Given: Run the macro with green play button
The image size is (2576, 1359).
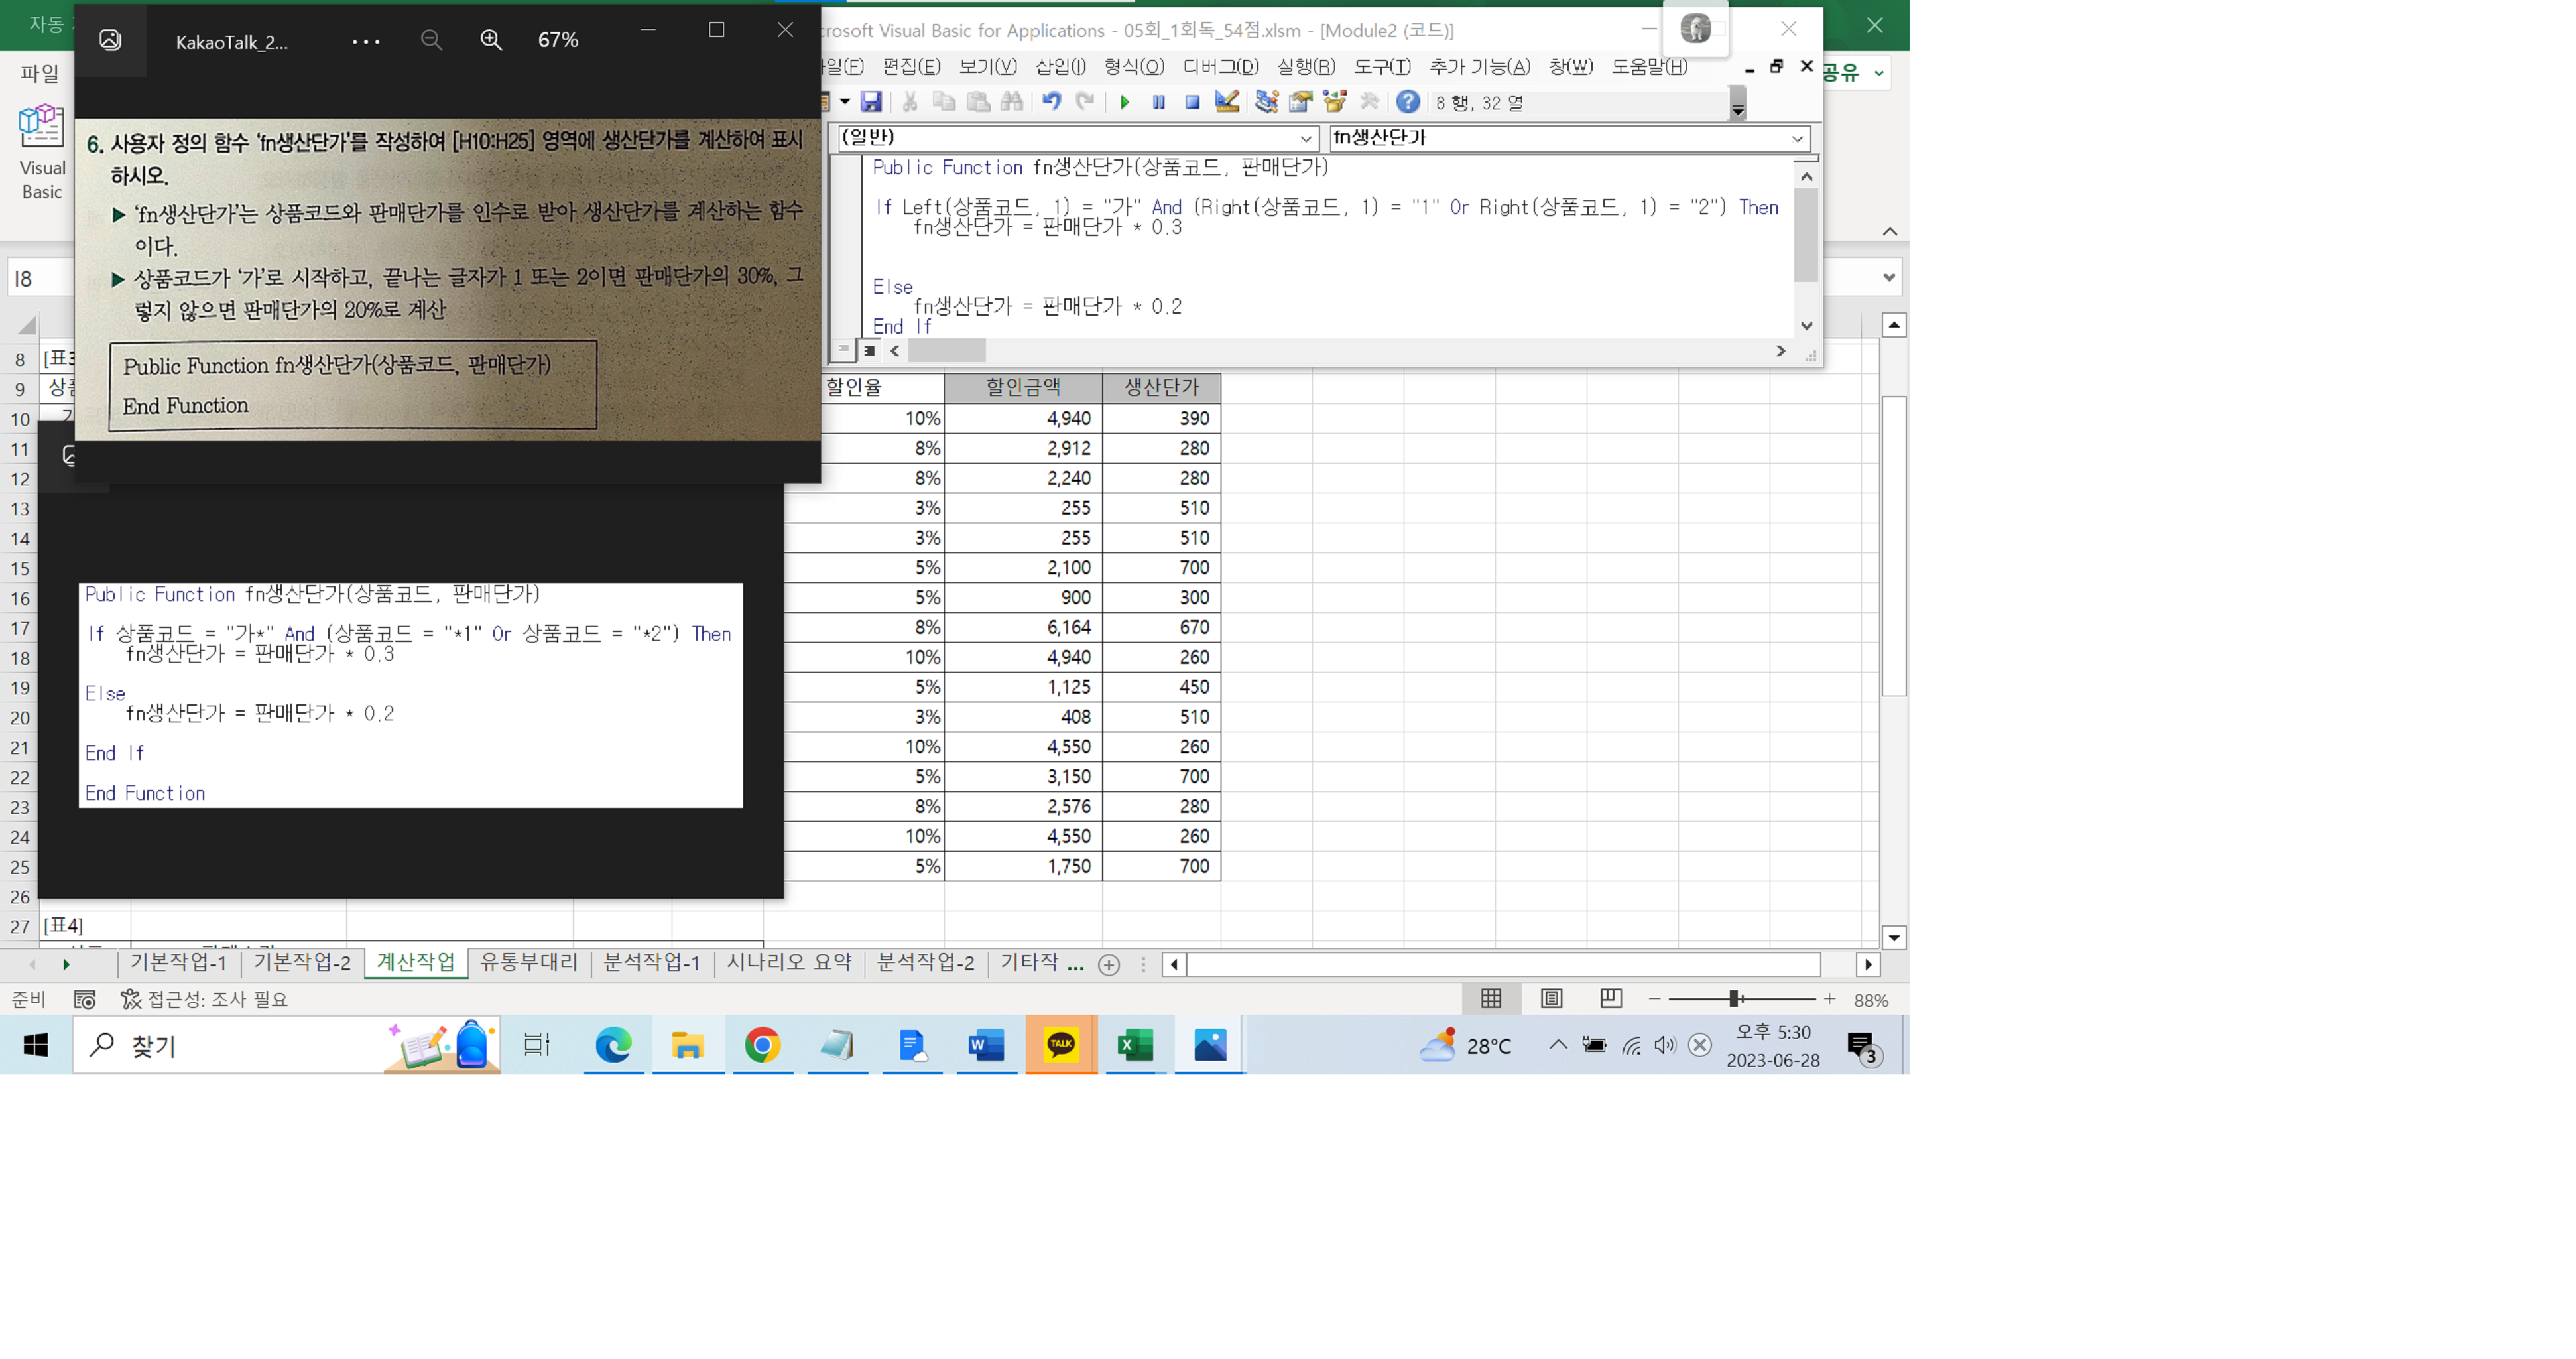Looking at the screenshot, I should 1125,102.
